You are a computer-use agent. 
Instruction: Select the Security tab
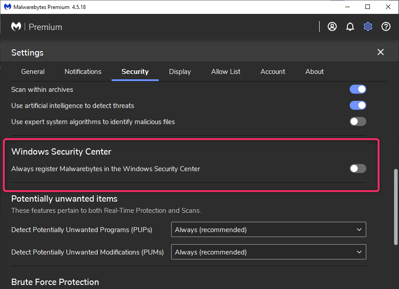pos(135,72)
